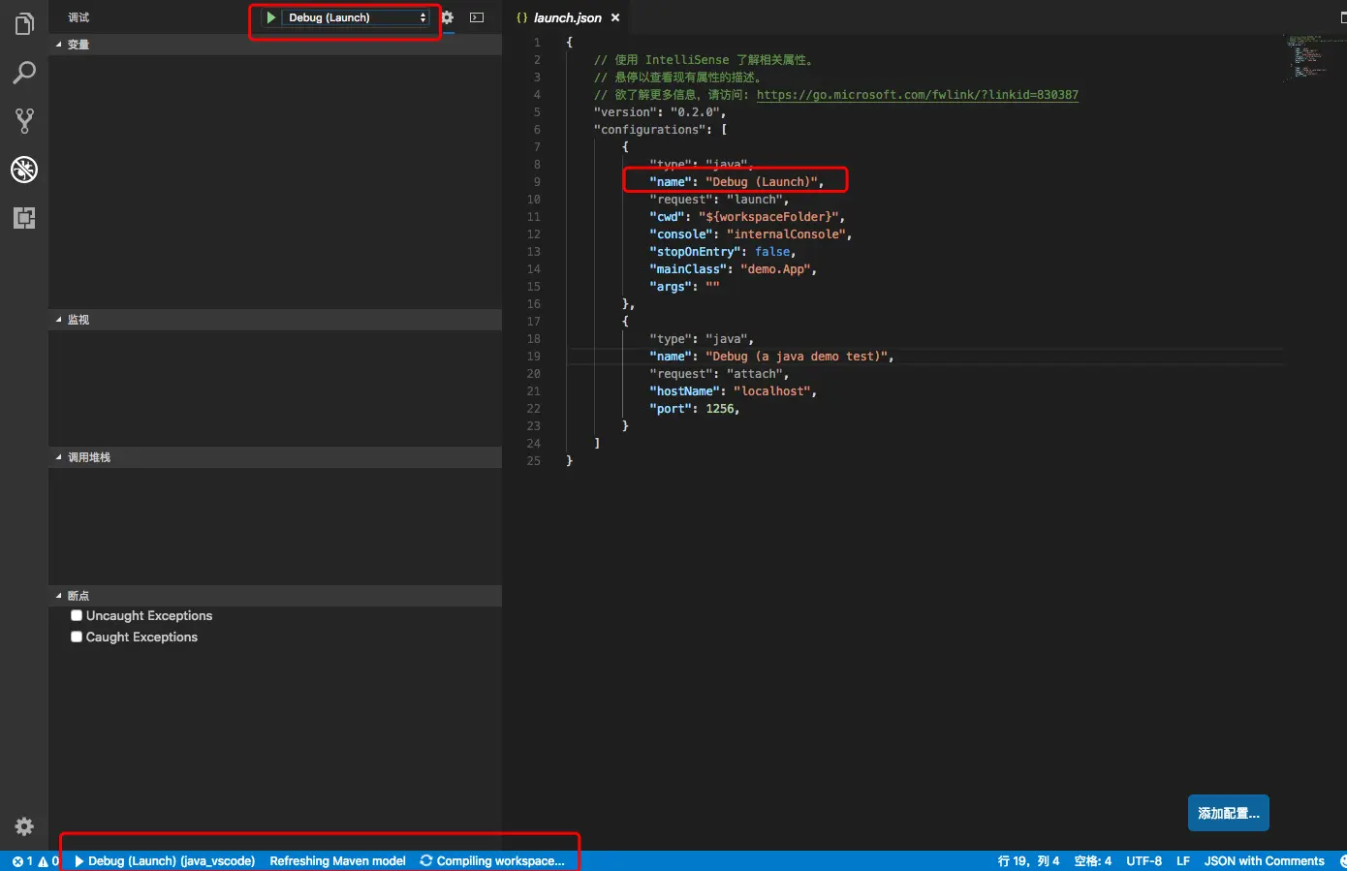Screen dimensions: 1347x871
Task: Place cursor on "name": "Debug (Launch)" line
Action: tap(736, 182)
